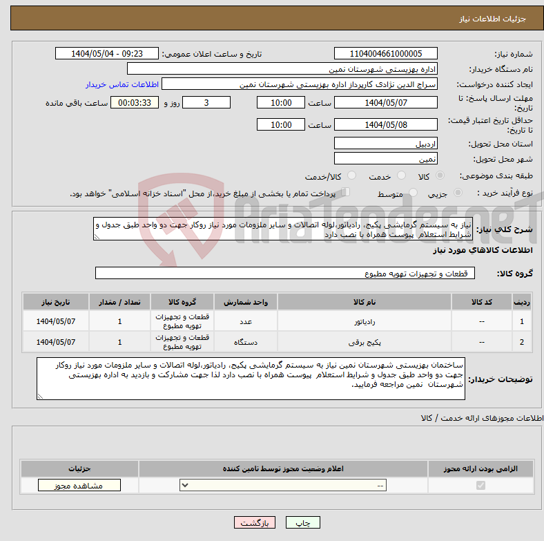Click the پکیج برقی item name cell
Image resolution: width=544 pixels, height=541 pixels.
pos(365,342)
